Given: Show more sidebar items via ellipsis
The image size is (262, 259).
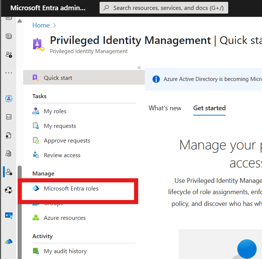Looking at the screenshot, I should coord(9,73).
